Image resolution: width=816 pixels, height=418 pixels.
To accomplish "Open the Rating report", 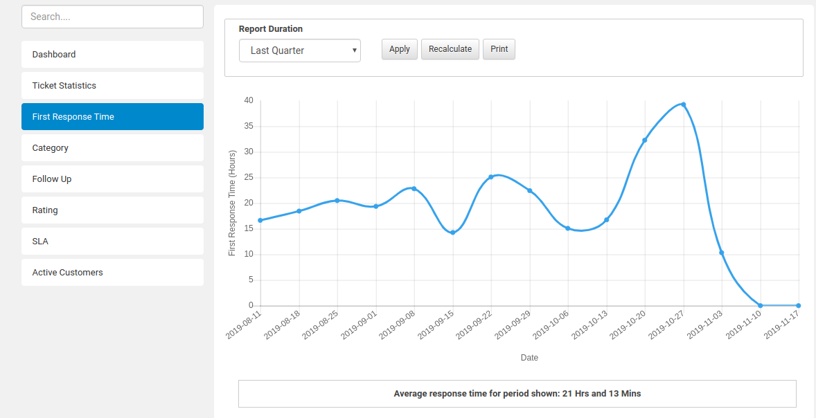I will point(112,210).
